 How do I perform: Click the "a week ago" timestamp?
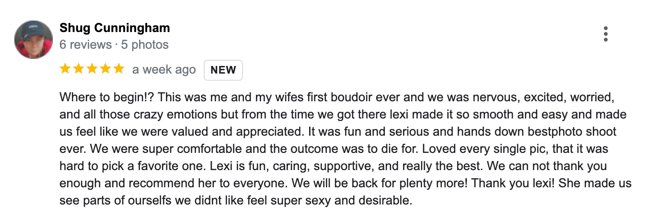tap(164, 70)
